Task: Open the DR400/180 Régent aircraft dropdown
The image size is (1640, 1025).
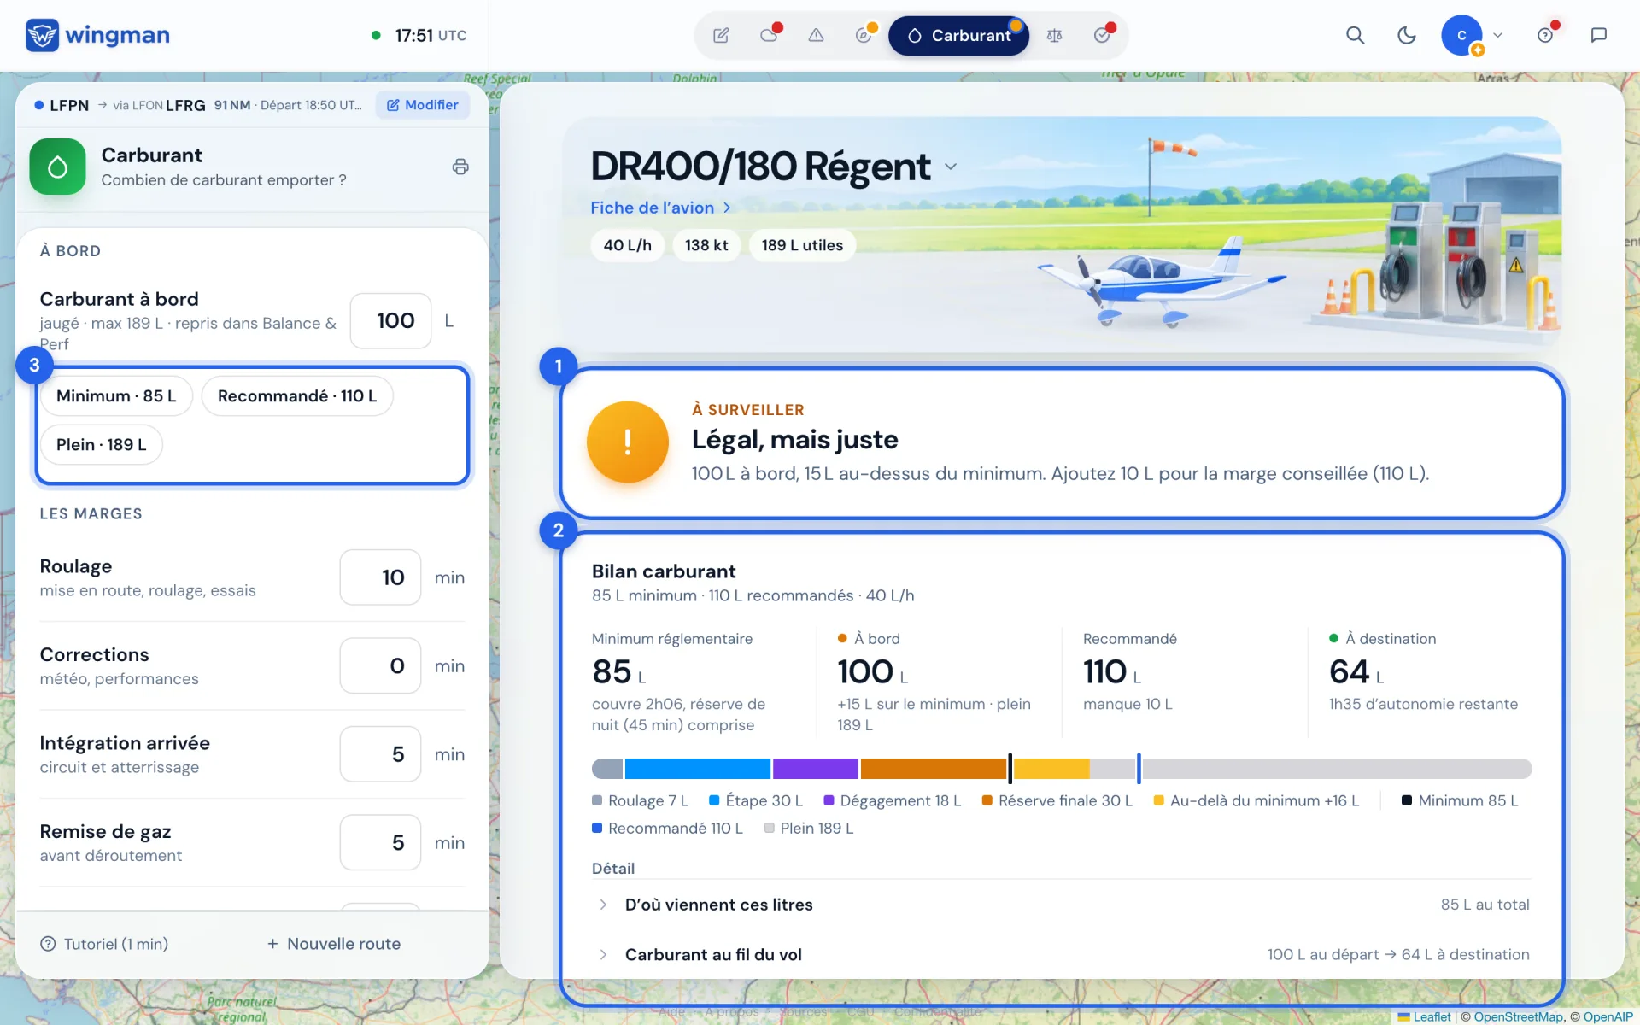Action: [951, 167]
